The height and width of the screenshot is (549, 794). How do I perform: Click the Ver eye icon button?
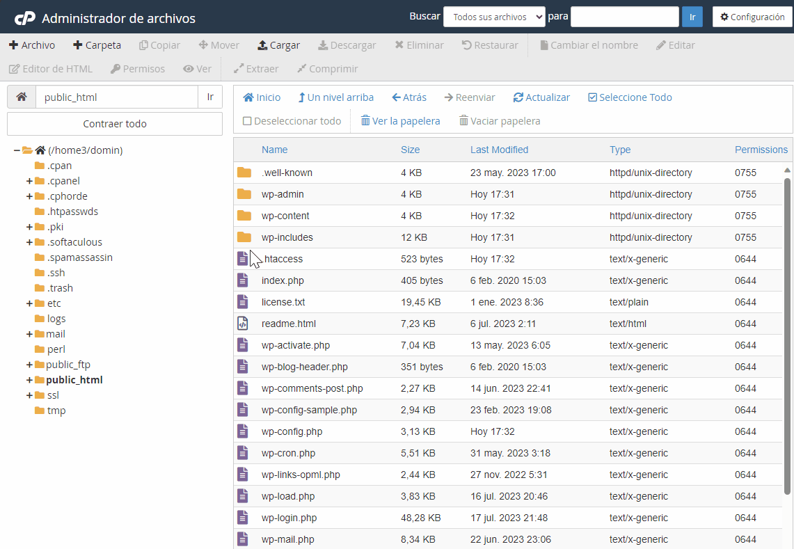(x=197, y=69)
